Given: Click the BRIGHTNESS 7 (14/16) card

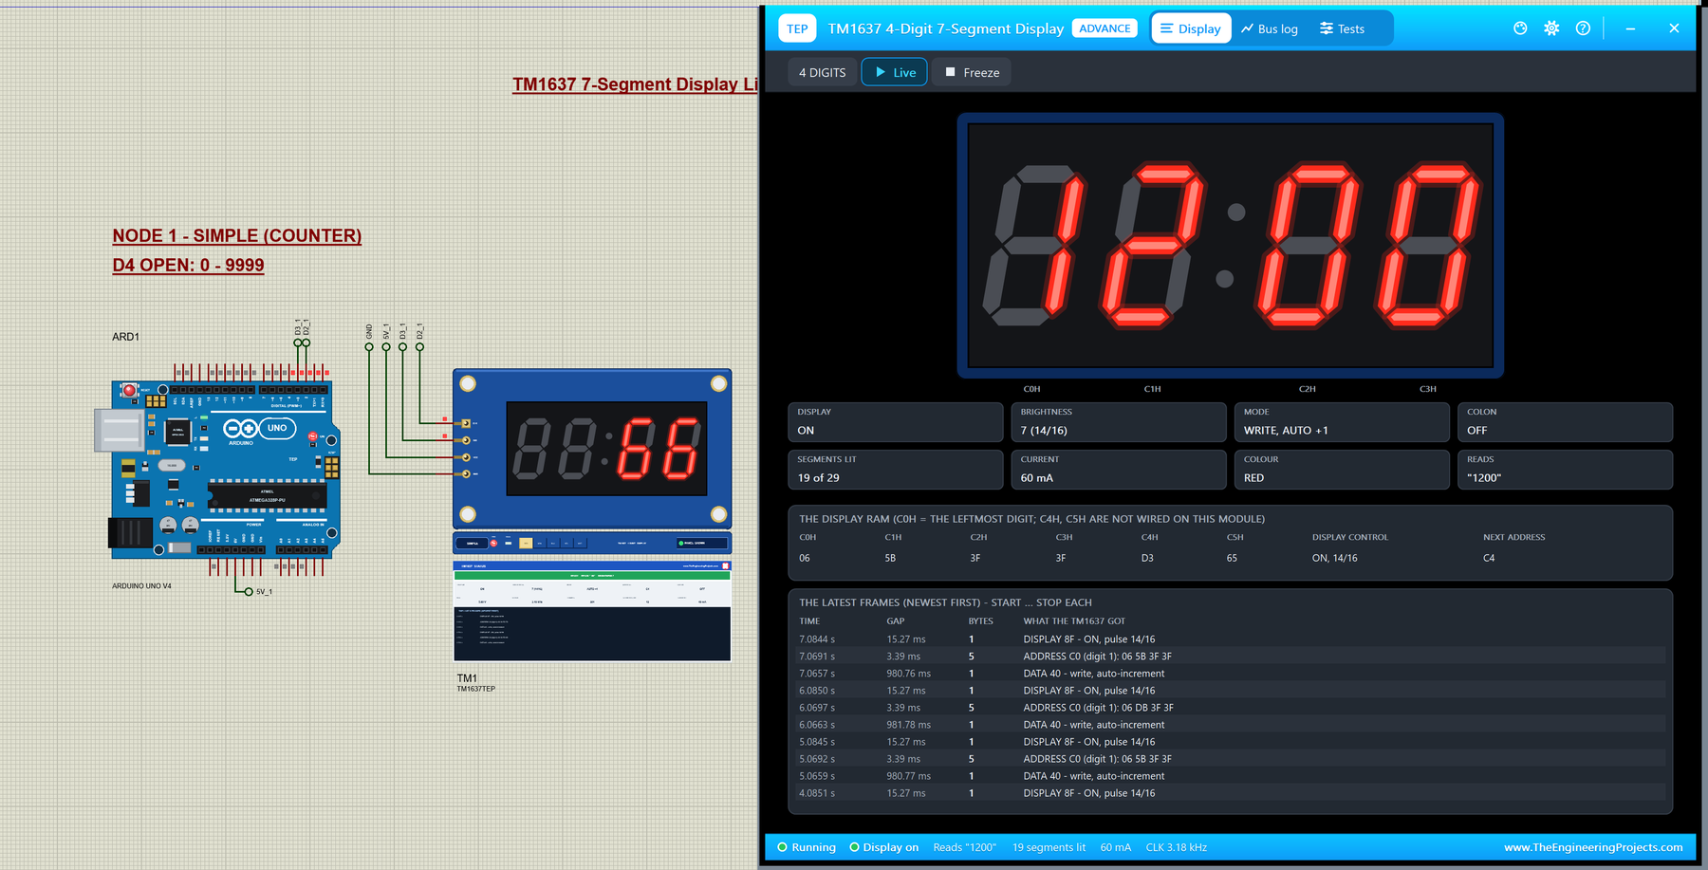Looking at the screenshot, I should 1119,422.
